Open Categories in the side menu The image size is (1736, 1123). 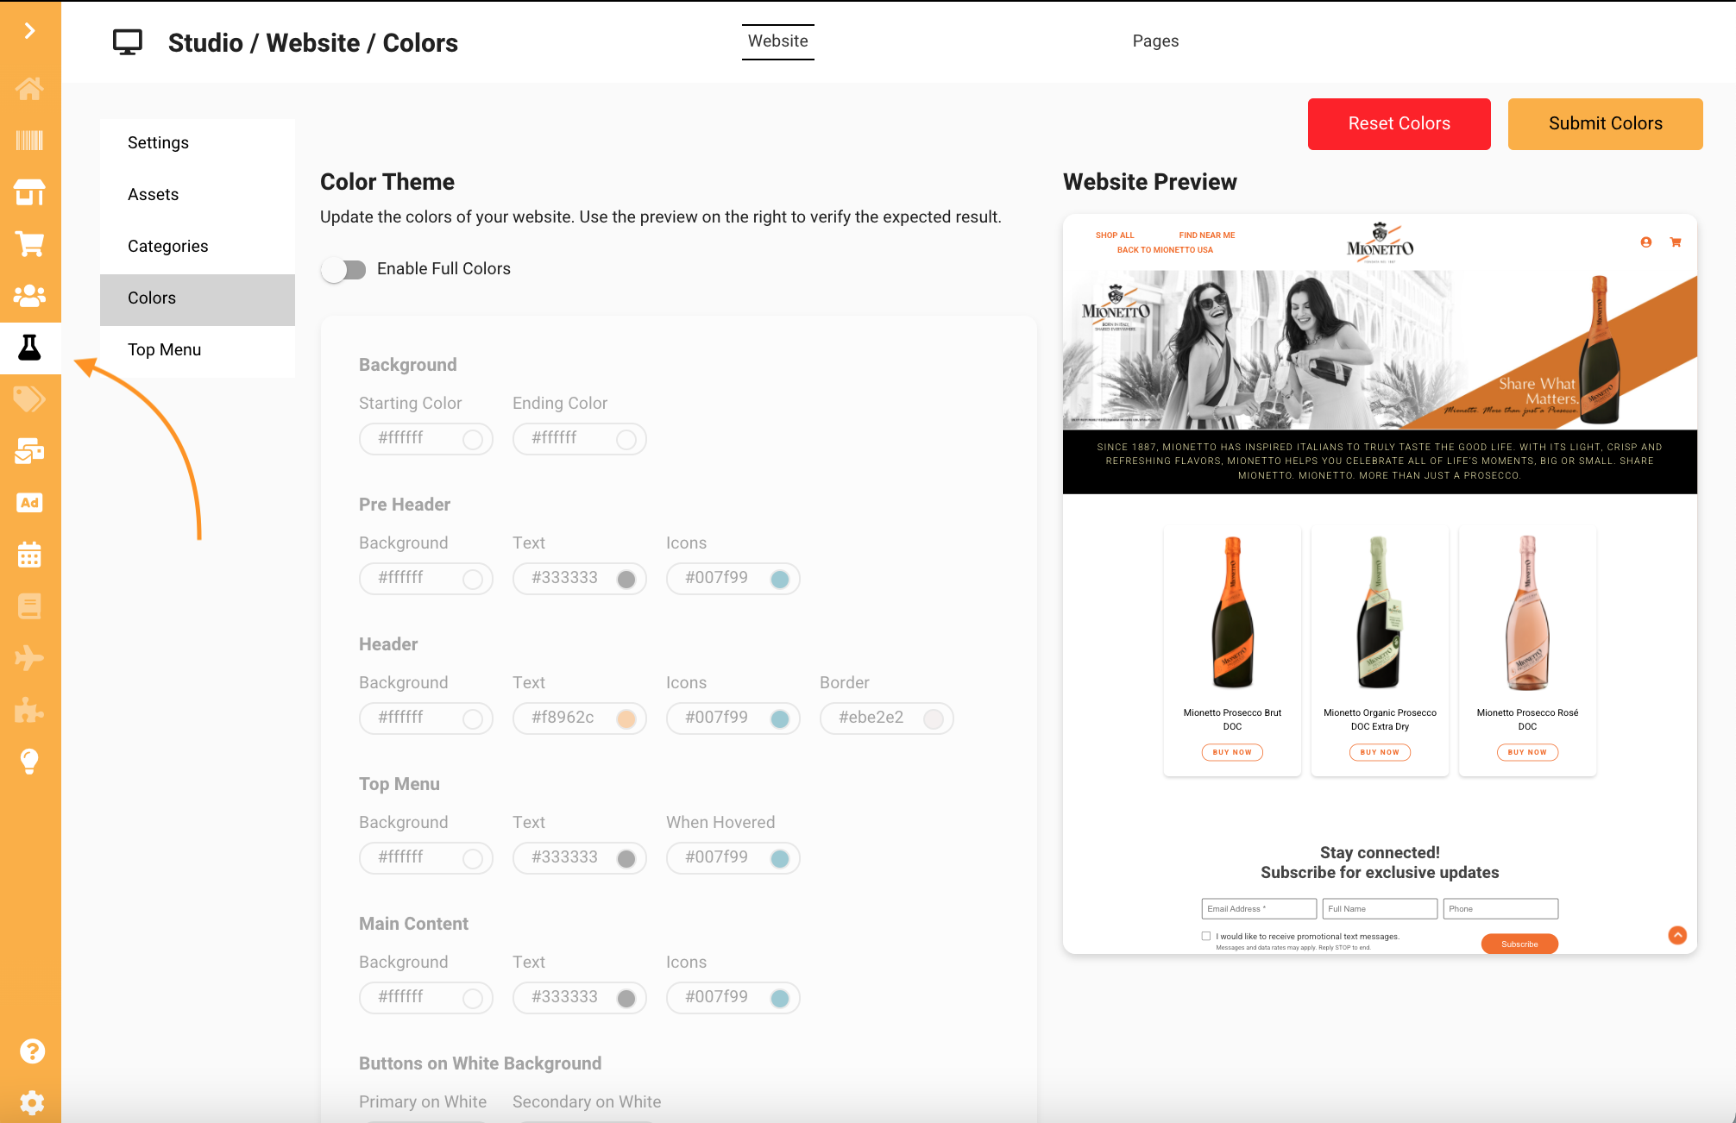tap(198, 247)
